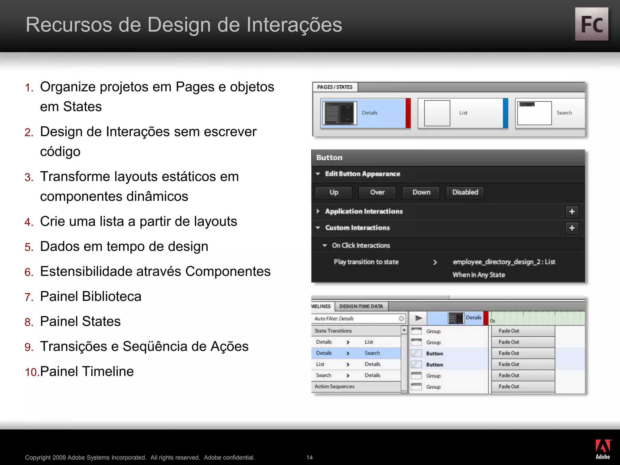The height and width of the screenshot is (465, 620).
Task: Click the last Group row's Fade Out effect
Action: tap(523, 386)
